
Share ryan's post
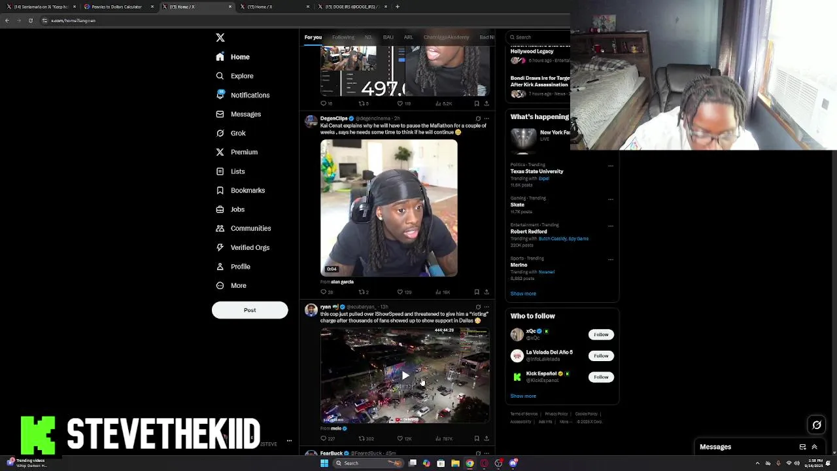486,438
